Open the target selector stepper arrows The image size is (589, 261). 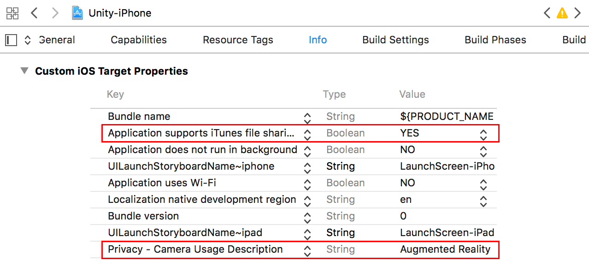pyautogui.click(x=28, y=40)
